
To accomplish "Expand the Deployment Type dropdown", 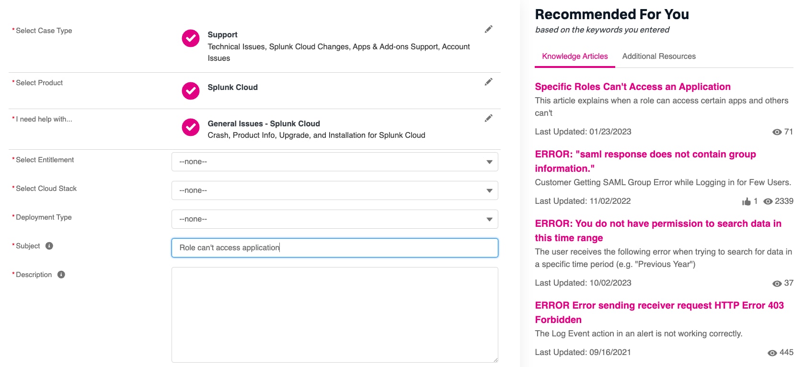I will tap(335, 219).
